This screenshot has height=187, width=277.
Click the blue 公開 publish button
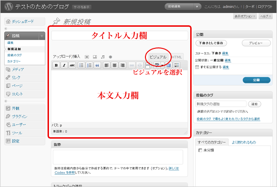coord(257,80)
